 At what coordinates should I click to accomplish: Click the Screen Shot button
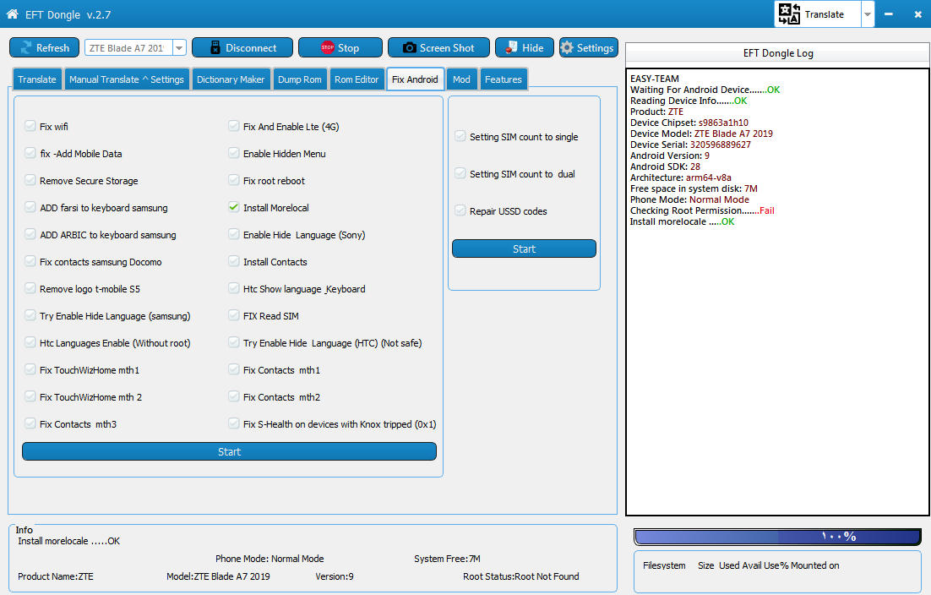click(438, 47)
